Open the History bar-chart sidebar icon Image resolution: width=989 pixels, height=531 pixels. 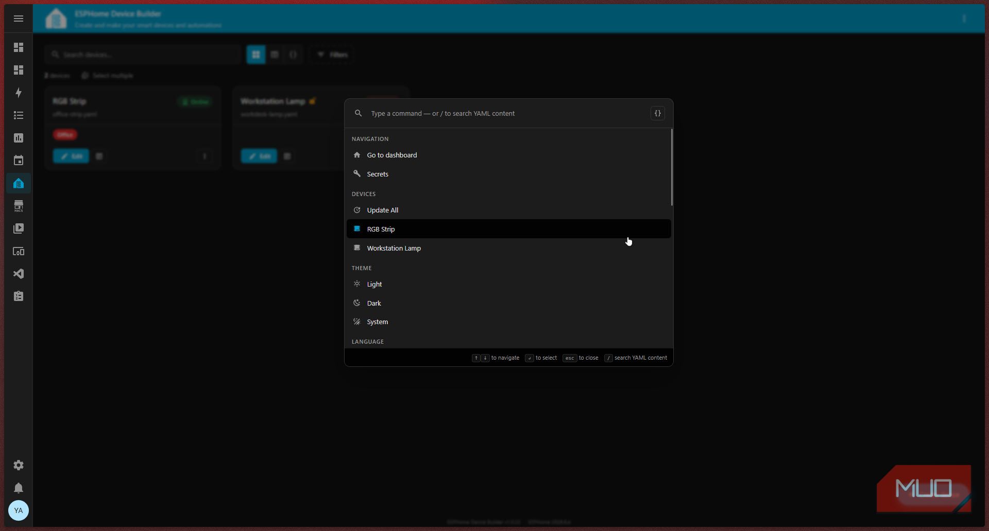coord(19,138)
